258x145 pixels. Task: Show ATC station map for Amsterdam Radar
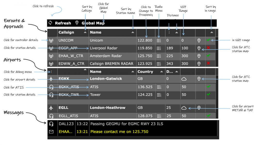tap(199, 56)
